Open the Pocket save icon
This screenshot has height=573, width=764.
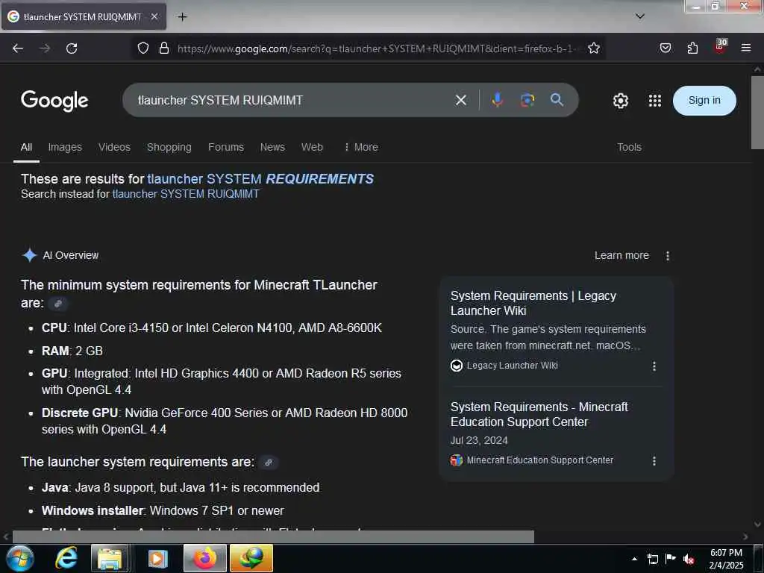coord(665,48)
